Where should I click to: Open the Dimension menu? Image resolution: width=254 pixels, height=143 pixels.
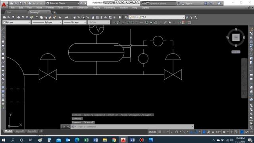coord(83,8)
